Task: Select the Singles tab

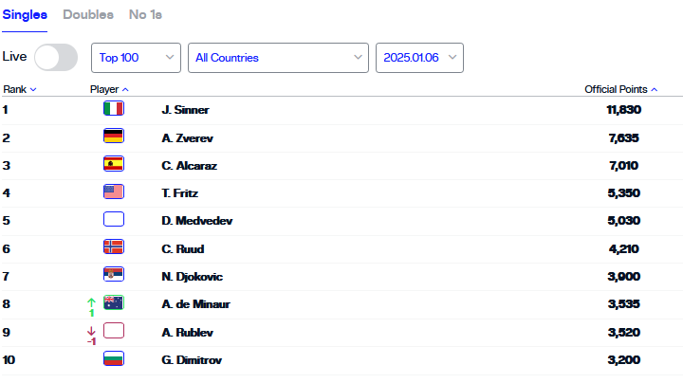Action: coord(24,15)
